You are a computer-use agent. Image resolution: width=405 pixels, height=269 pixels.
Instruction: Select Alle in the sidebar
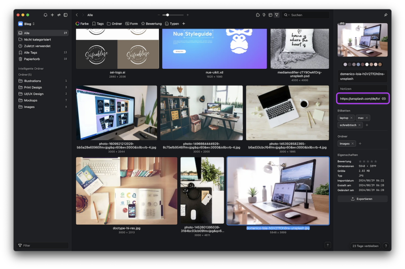pyautogui.click(x=43, y=33)
